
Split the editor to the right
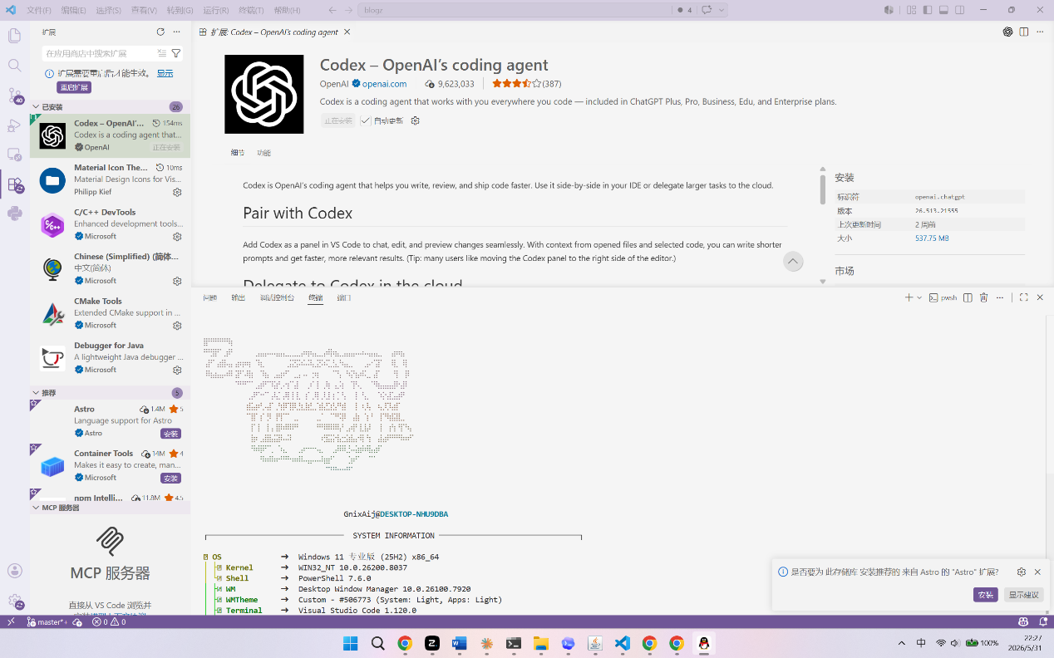click(x=1024, y=32)
